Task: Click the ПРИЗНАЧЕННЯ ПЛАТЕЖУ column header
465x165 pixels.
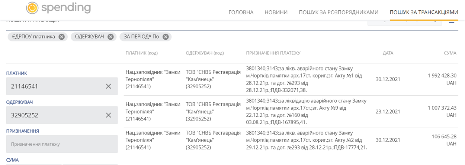Action: (x=273, y=53)
